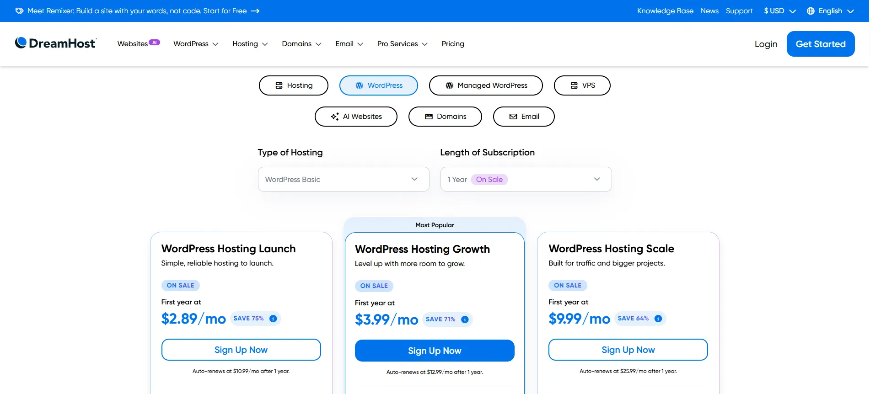Click the DreamHost logo
The width and height of the screenshot is (870, 394).
56,43
